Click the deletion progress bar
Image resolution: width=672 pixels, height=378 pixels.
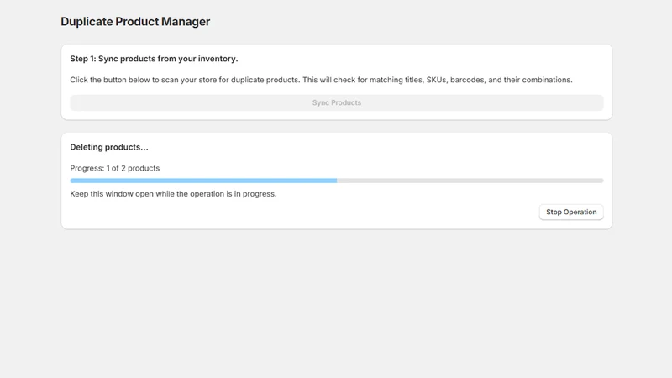[x=337, y=181]
